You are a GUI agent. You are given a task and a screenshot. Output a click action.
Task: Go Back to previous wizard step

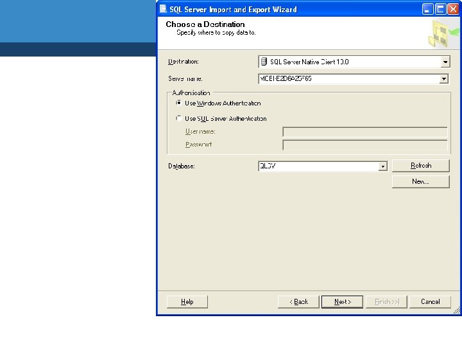click(x=298, y=301)
